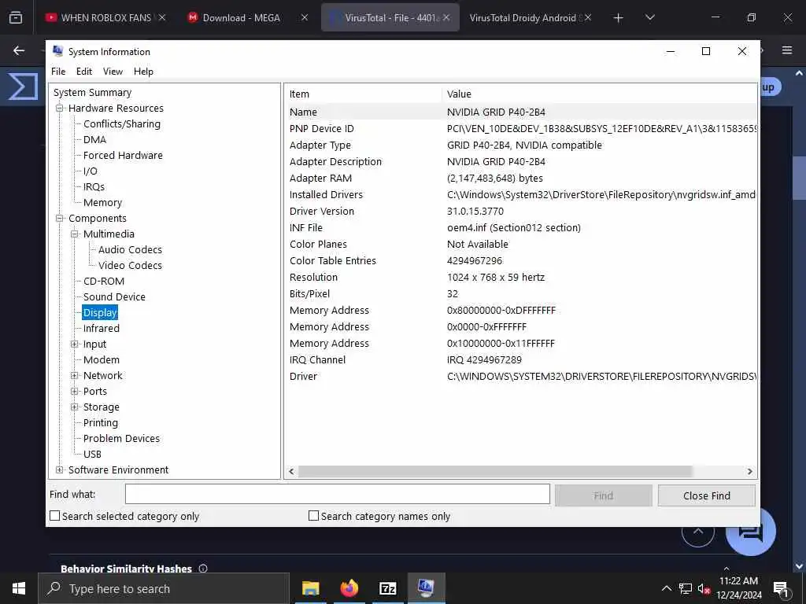
Task: Click the details pane scroll left arrow
Action: coord(291,472)
